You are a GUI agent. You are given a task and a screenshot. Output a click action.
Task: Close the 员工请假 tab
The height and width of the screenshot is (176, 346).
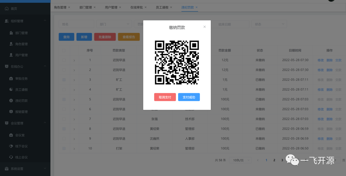tap(171, 7)
